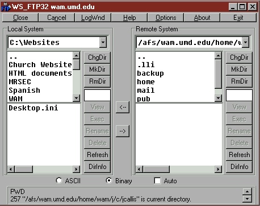
Task: Click remote Refresh button
Action: [239, 155]
